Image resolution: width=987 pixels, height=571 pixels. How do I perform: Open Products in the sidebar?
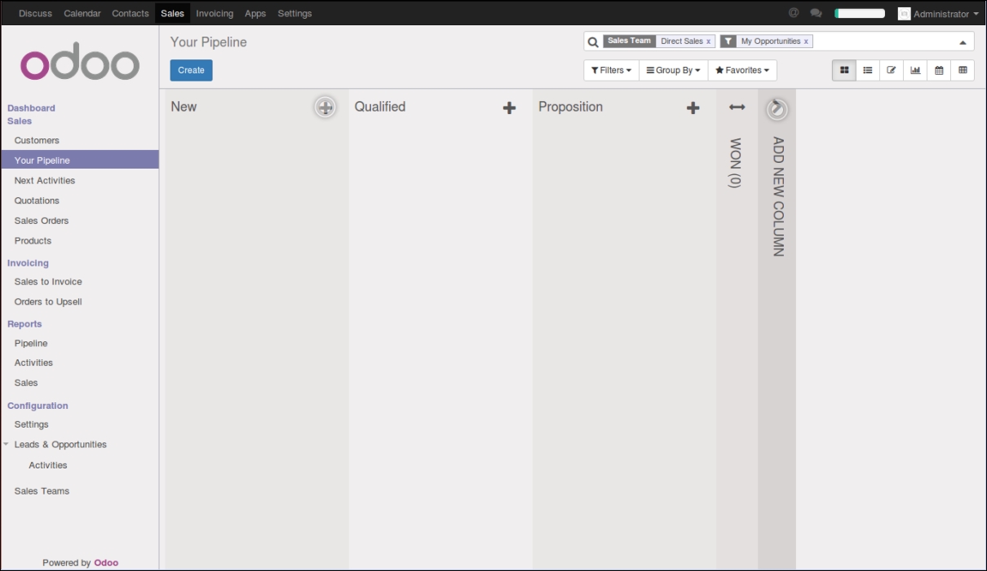point(33,240)
